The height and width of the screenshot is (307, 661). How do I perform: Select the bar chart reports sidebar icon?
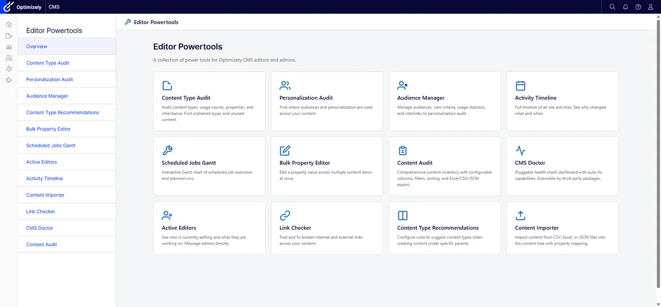click(x=9, y=47)
